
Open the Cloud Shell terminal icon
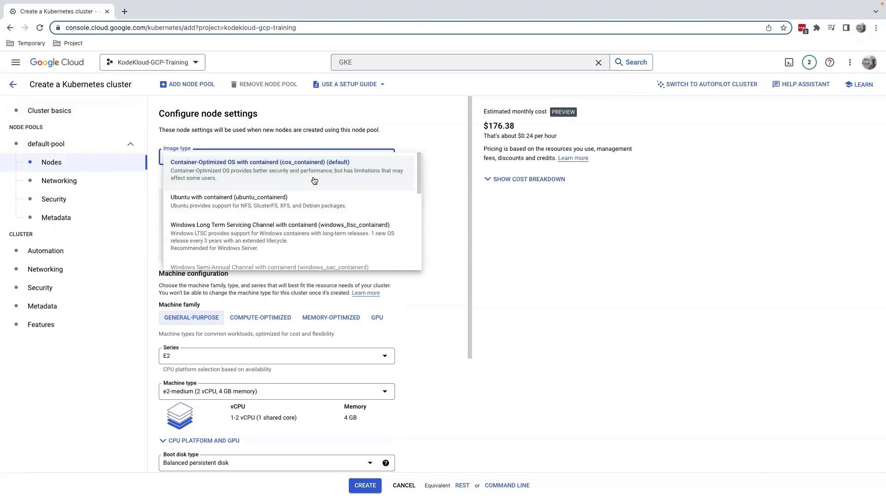tap(789, 62)
